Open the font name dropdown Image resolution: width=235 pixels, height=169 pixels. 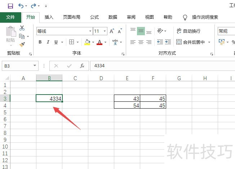coord(89,31)
